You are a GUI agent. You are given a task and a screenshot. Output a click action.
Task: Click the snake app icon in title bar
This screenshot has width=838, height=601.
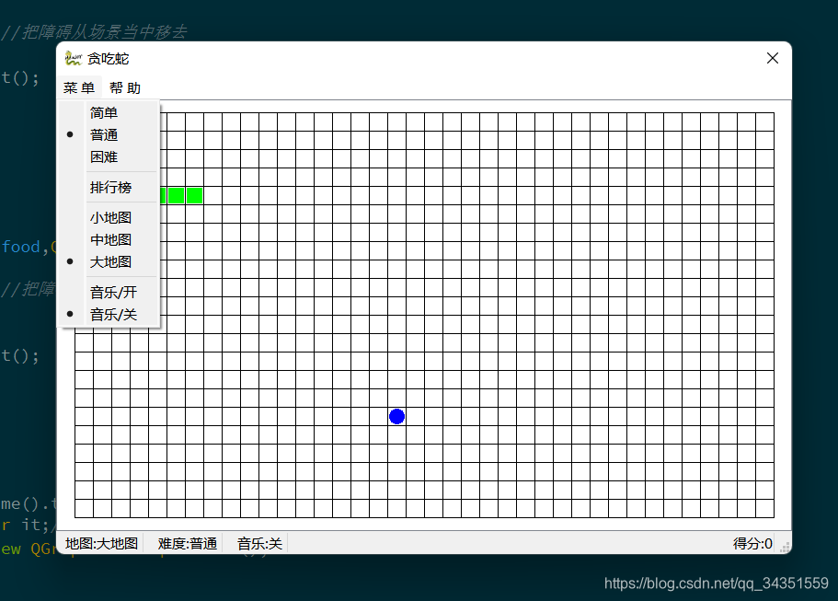pyautogui.click(x=74, y=58)
